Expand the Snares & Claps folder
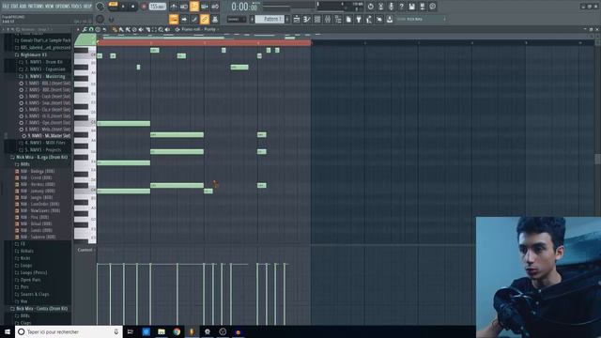601x338 pixels. point(35,294)
